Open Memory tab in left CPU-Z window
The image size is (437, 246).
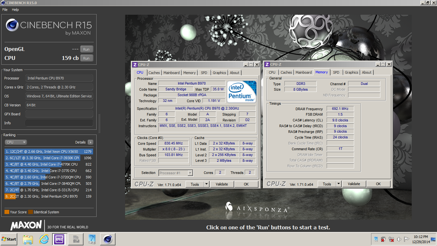coord(189,73)
